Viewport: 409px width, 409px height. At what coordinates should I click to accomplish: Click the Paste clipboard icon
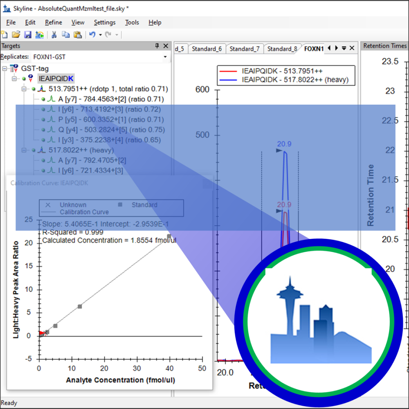coord(78,34)
